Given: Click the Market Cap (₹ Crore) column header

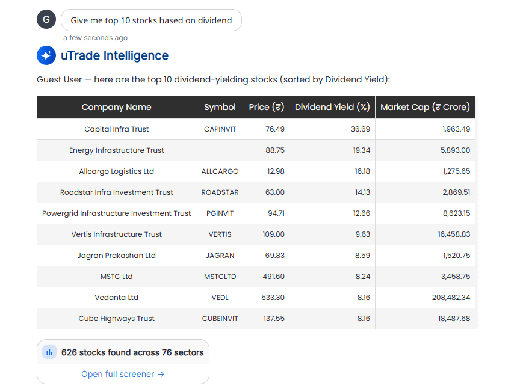Looking at the screenshot, I should click(x=425, y=107).
